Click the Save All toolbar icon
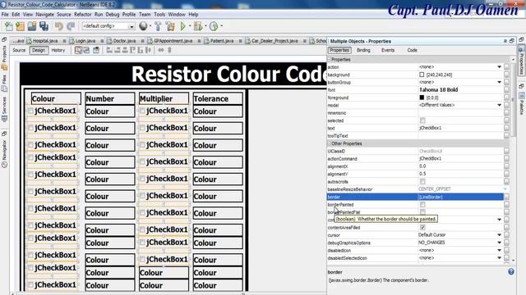Screen dimensions: 526x295 point(44,26)
